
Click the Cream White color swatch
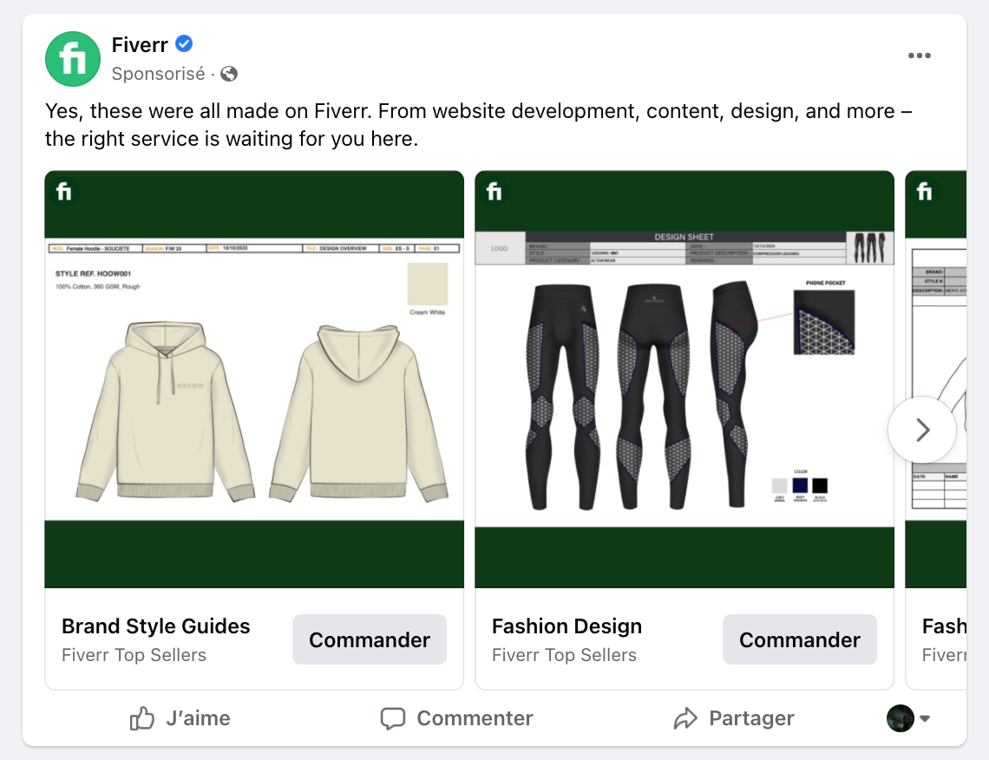pyautogui.click(x=427, y=285)
